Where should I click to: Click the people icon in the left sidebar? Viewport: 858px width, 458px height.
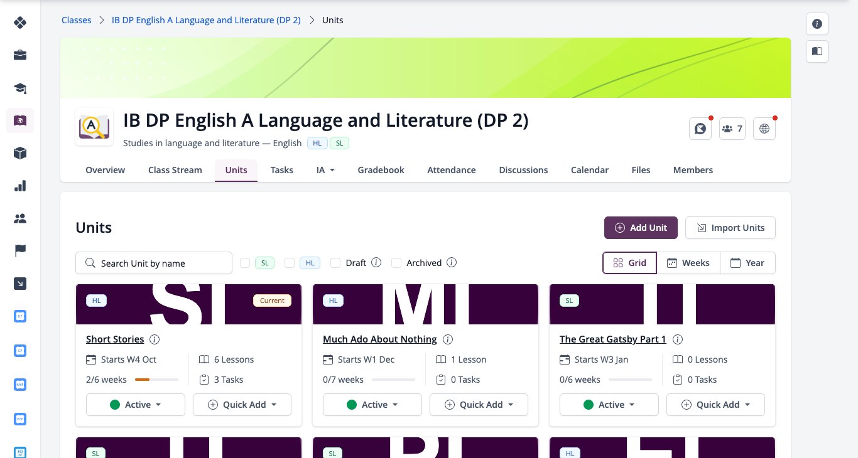coord(20,218)
